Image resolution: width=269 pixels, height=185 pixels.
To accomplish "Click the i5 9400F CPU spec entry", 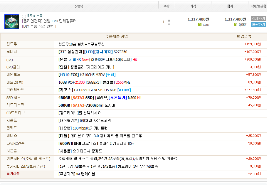I will coord(98,60).
